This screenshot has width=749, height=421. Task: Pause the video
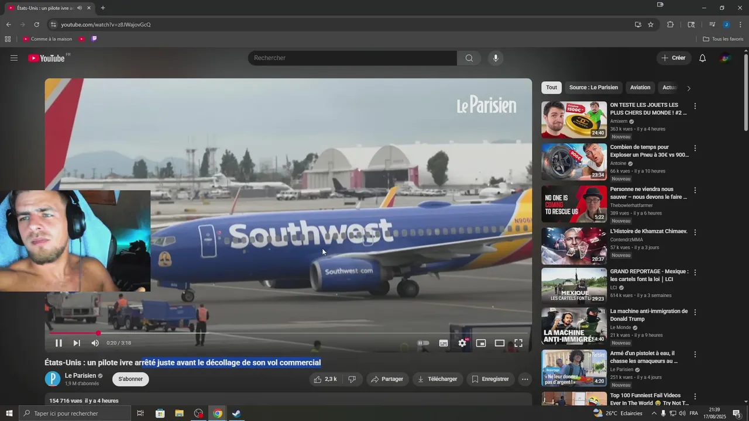pyautogui.click(x=59, y=343)
